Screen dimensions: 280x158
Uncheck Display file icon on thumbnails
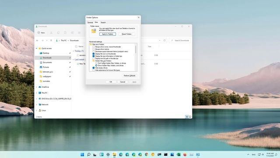click(93, 54)
